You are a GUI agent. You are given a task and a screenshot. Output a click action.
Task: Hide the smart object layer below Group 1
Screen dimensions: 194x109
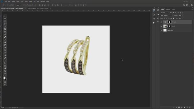[x=162, y=26]
